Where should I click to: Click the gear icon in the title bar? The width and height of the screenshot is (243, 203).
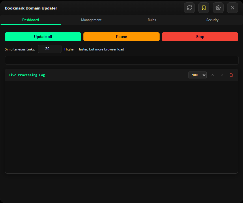click(218, 8)
